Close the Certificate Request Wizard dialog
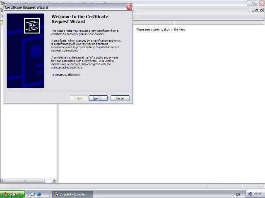The width and height of the screenshot is (265, 198). pyautogui.click(x=129, y=7)
